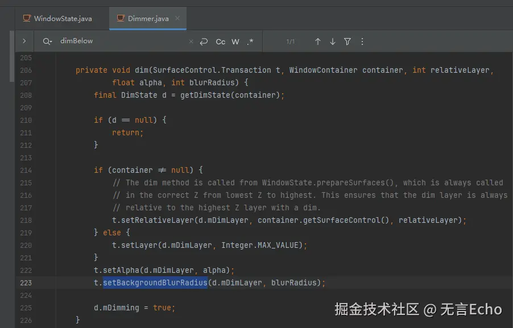This screenshot has width=513, height=328.
Task: Toggle Match Case (Cc) option
Action: [220, 41]
